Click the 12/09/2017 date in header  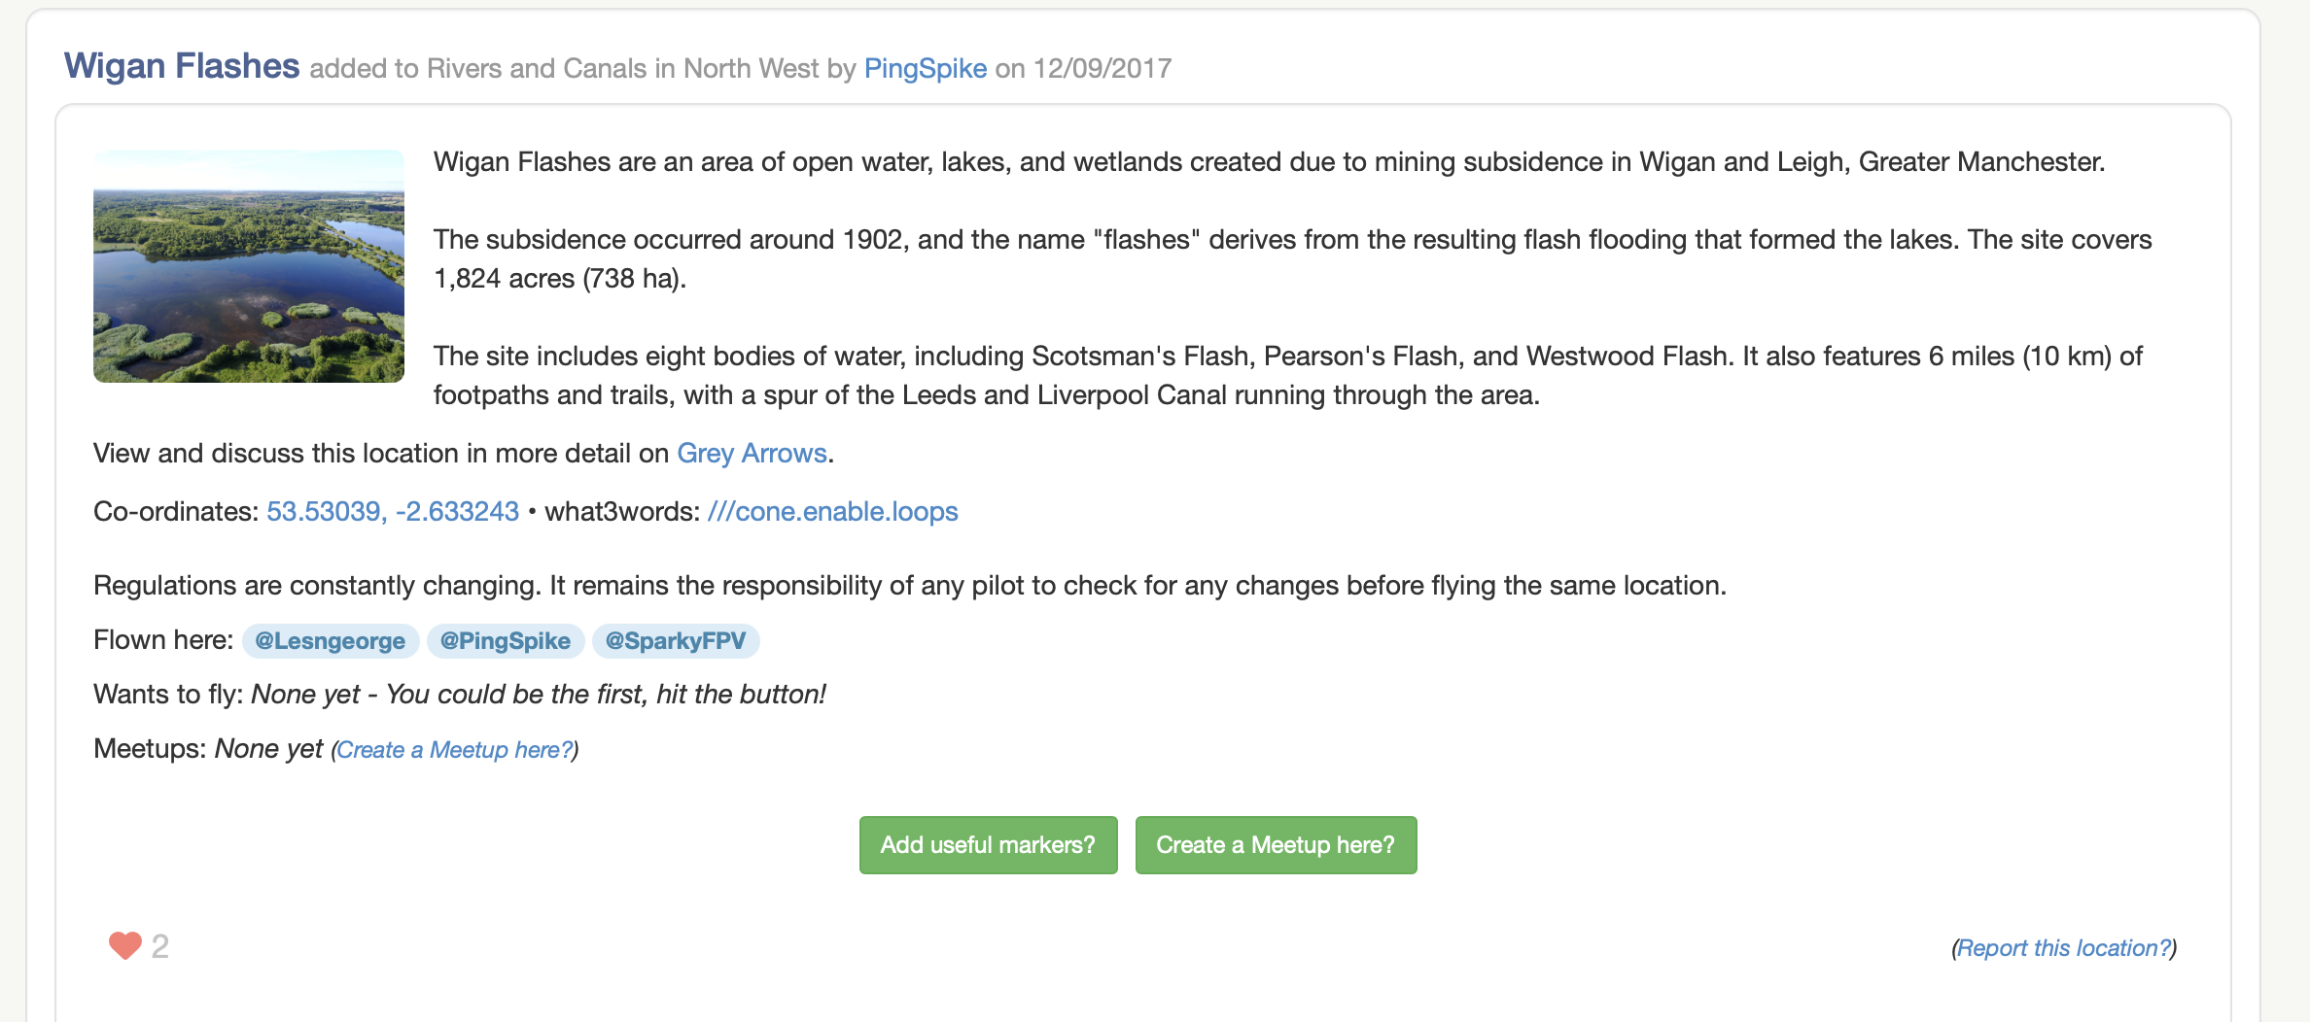pyautogui.click(x=1102, y=68)
